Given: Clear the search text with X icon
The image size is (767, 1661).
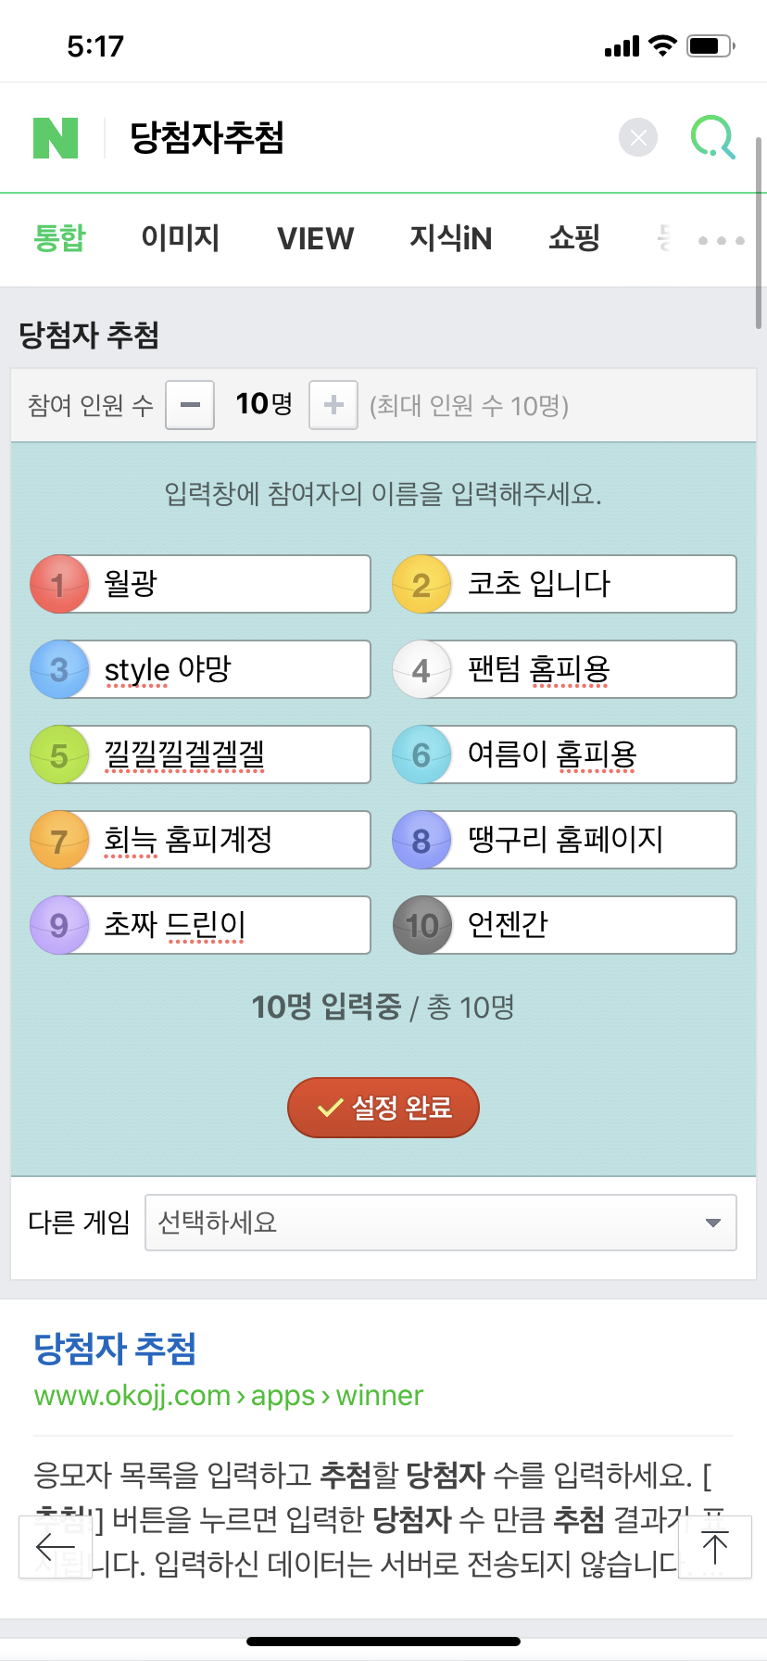Looking at the screenshot, I should click(638, 138).
